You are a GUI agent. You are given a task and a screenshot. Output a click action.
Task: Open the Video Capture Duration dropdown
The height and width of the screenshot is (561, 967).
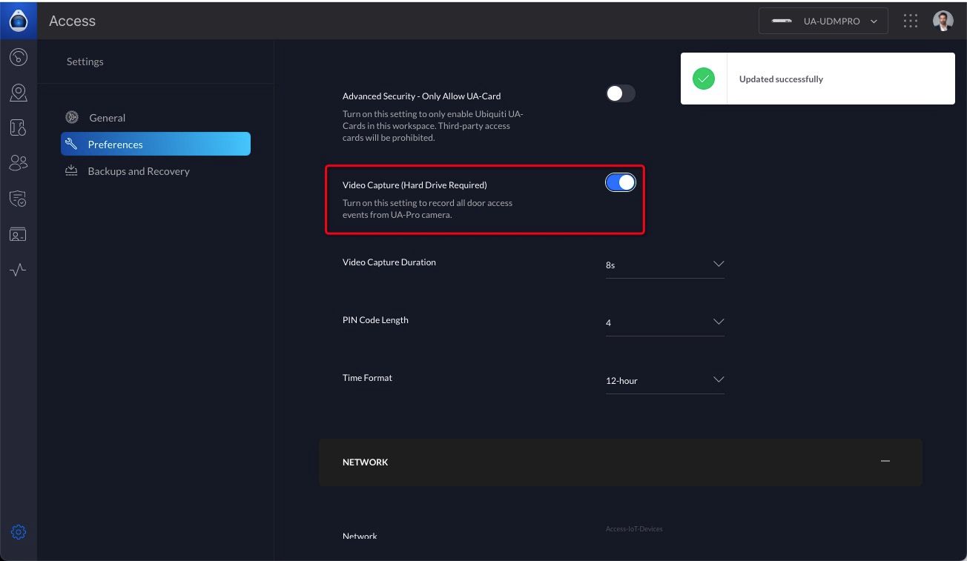click(664, 265)
